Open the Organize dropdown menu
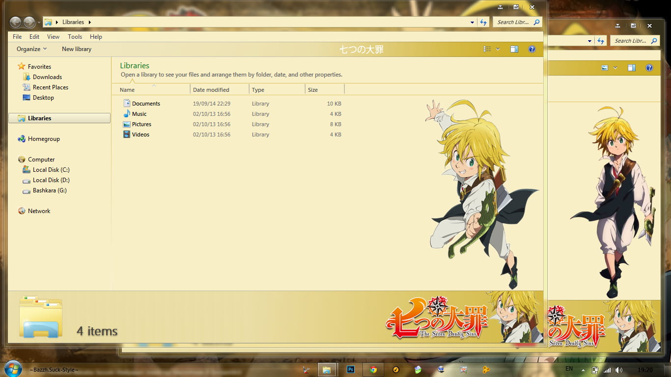The width and height of the screenshot is (671, 377). pos(31,49)
